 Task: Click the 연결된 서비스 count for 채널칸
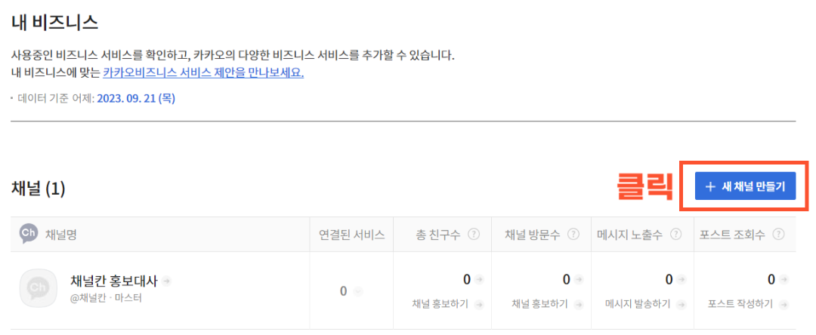click(344, 290)
